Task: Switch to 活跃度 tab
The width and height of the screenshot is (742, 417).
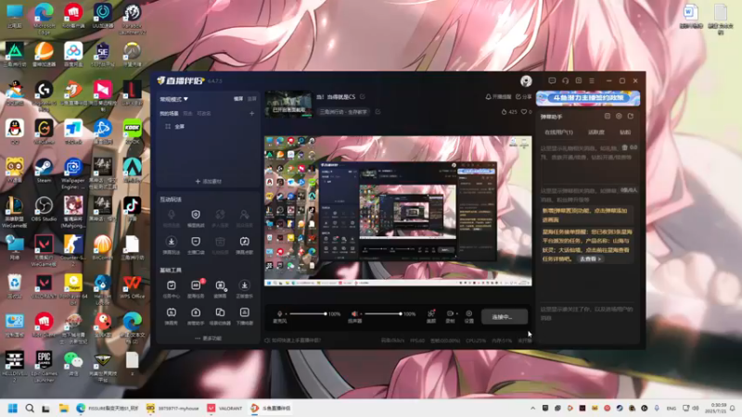Action: [596, 133]
